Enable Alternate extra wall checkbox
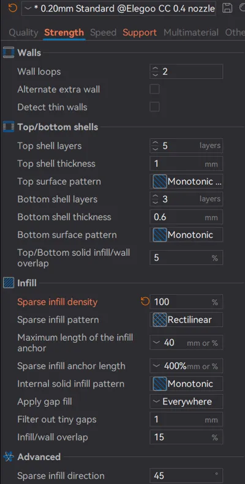Screen dimensions: 245x484 pyautogui.click(x=154, y=89)
